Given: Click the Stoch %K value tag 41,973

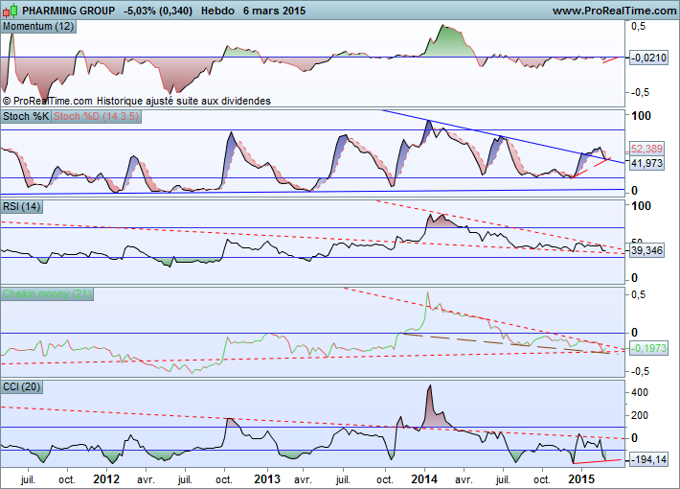Looking at the screenshot, I should (x=647, y=163).
